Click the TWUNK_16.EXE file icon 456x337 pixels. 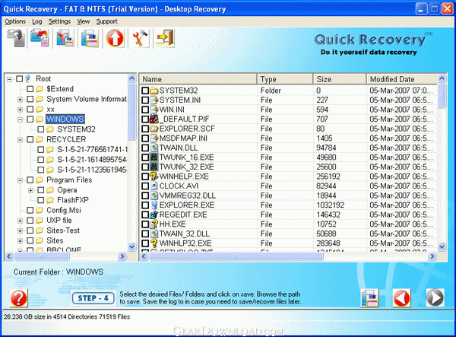(154, 157)
